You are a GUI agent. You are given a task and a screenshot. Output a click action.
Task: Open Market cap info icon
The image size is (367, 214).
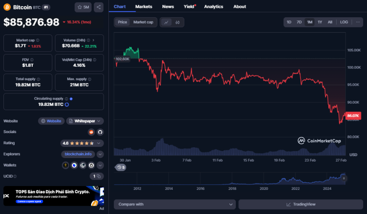pos(38,40)
